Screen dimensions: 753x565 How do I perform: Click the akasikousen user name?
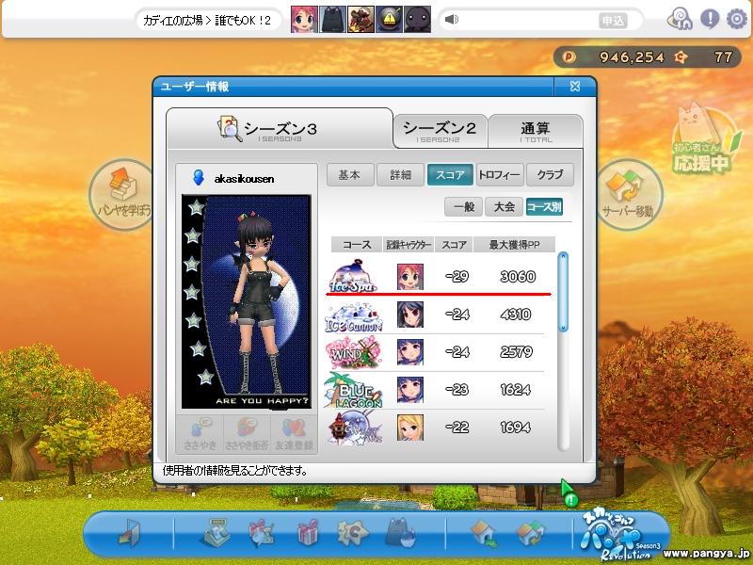click(x=244, y=179)
